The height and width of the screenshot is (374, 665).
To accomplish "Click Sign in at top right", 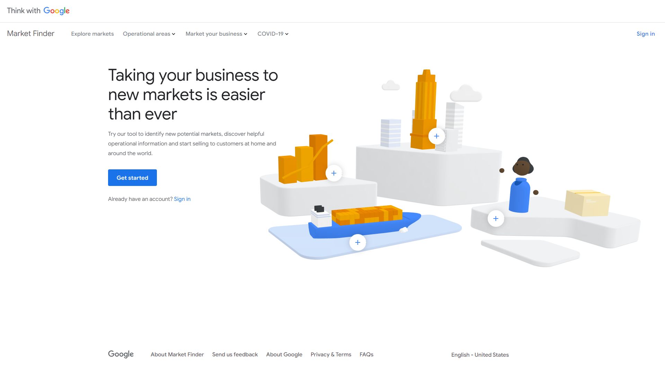I will [645, 34].
